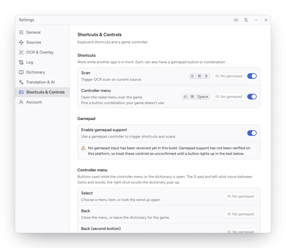Click the Dictionary book icon
The height and width of the screenshot is (248, 286).
pos(21,72)
